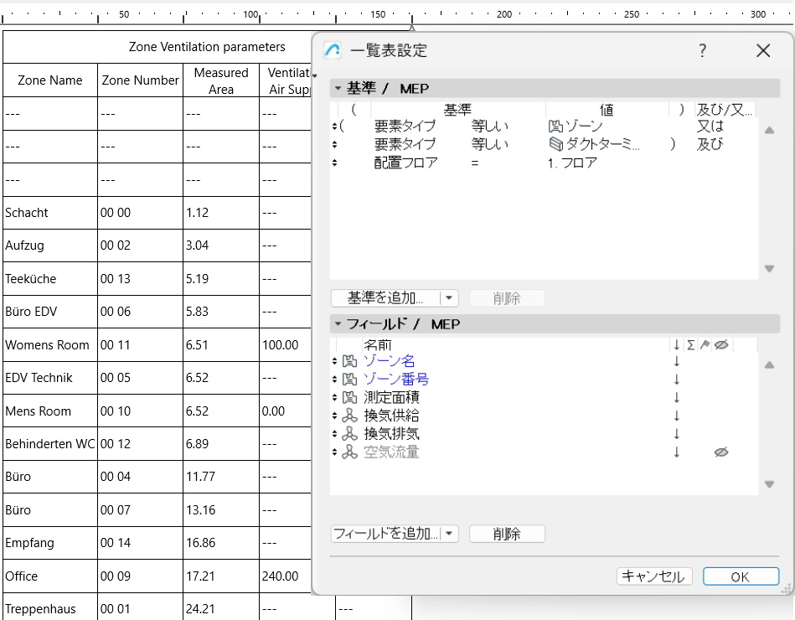Click 配置フロア criterion name

tap(405, 163)
